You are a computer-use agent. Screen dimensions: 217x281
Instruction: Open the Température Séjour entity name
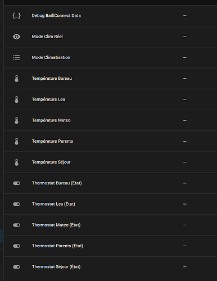coord(51,162)
